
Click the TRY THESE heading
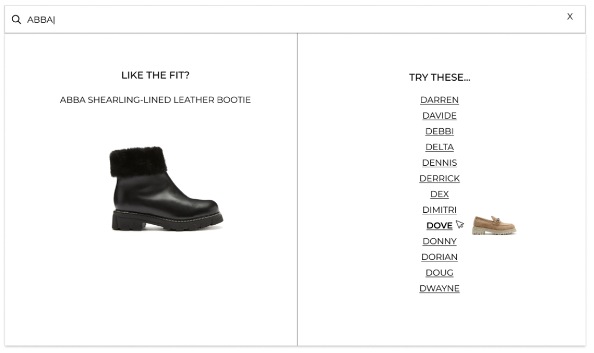440,77
